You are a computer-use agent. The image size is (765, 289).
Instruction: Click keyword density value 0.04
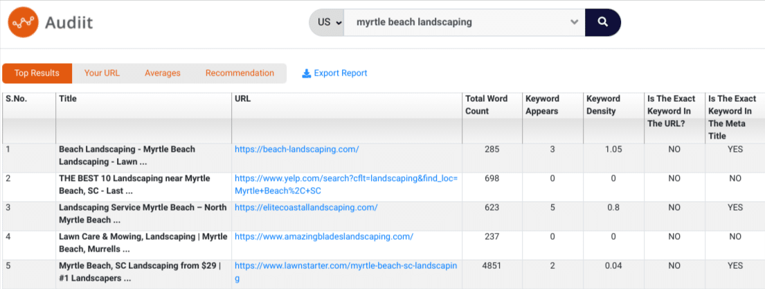tap(613, 266)
